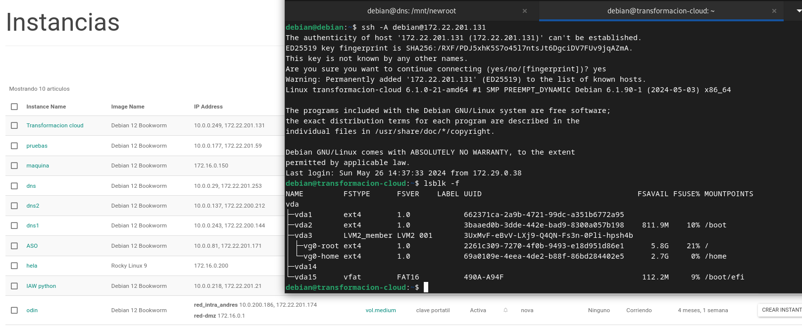Viewport: 802px width, 331px height.
Task: Check the IAW python instance checkbox
Action: 14,286
